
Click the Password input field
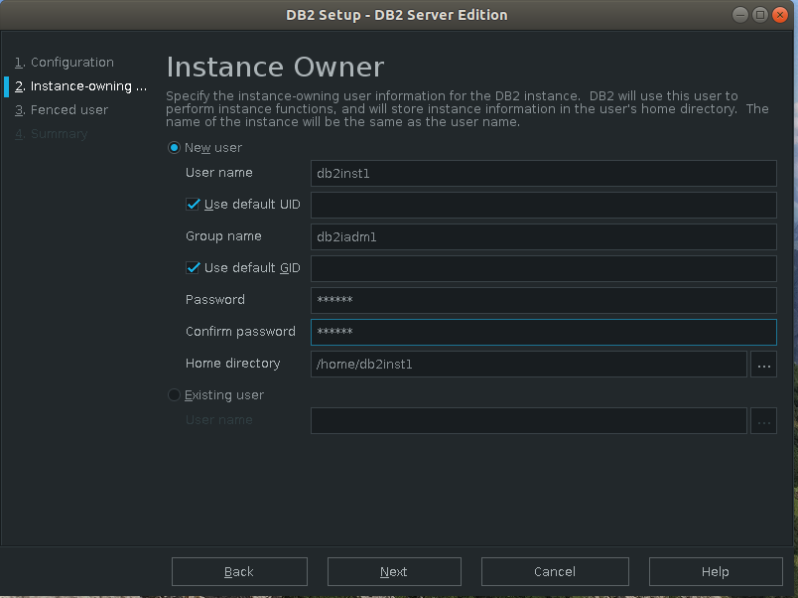click(x=543, y=300)
